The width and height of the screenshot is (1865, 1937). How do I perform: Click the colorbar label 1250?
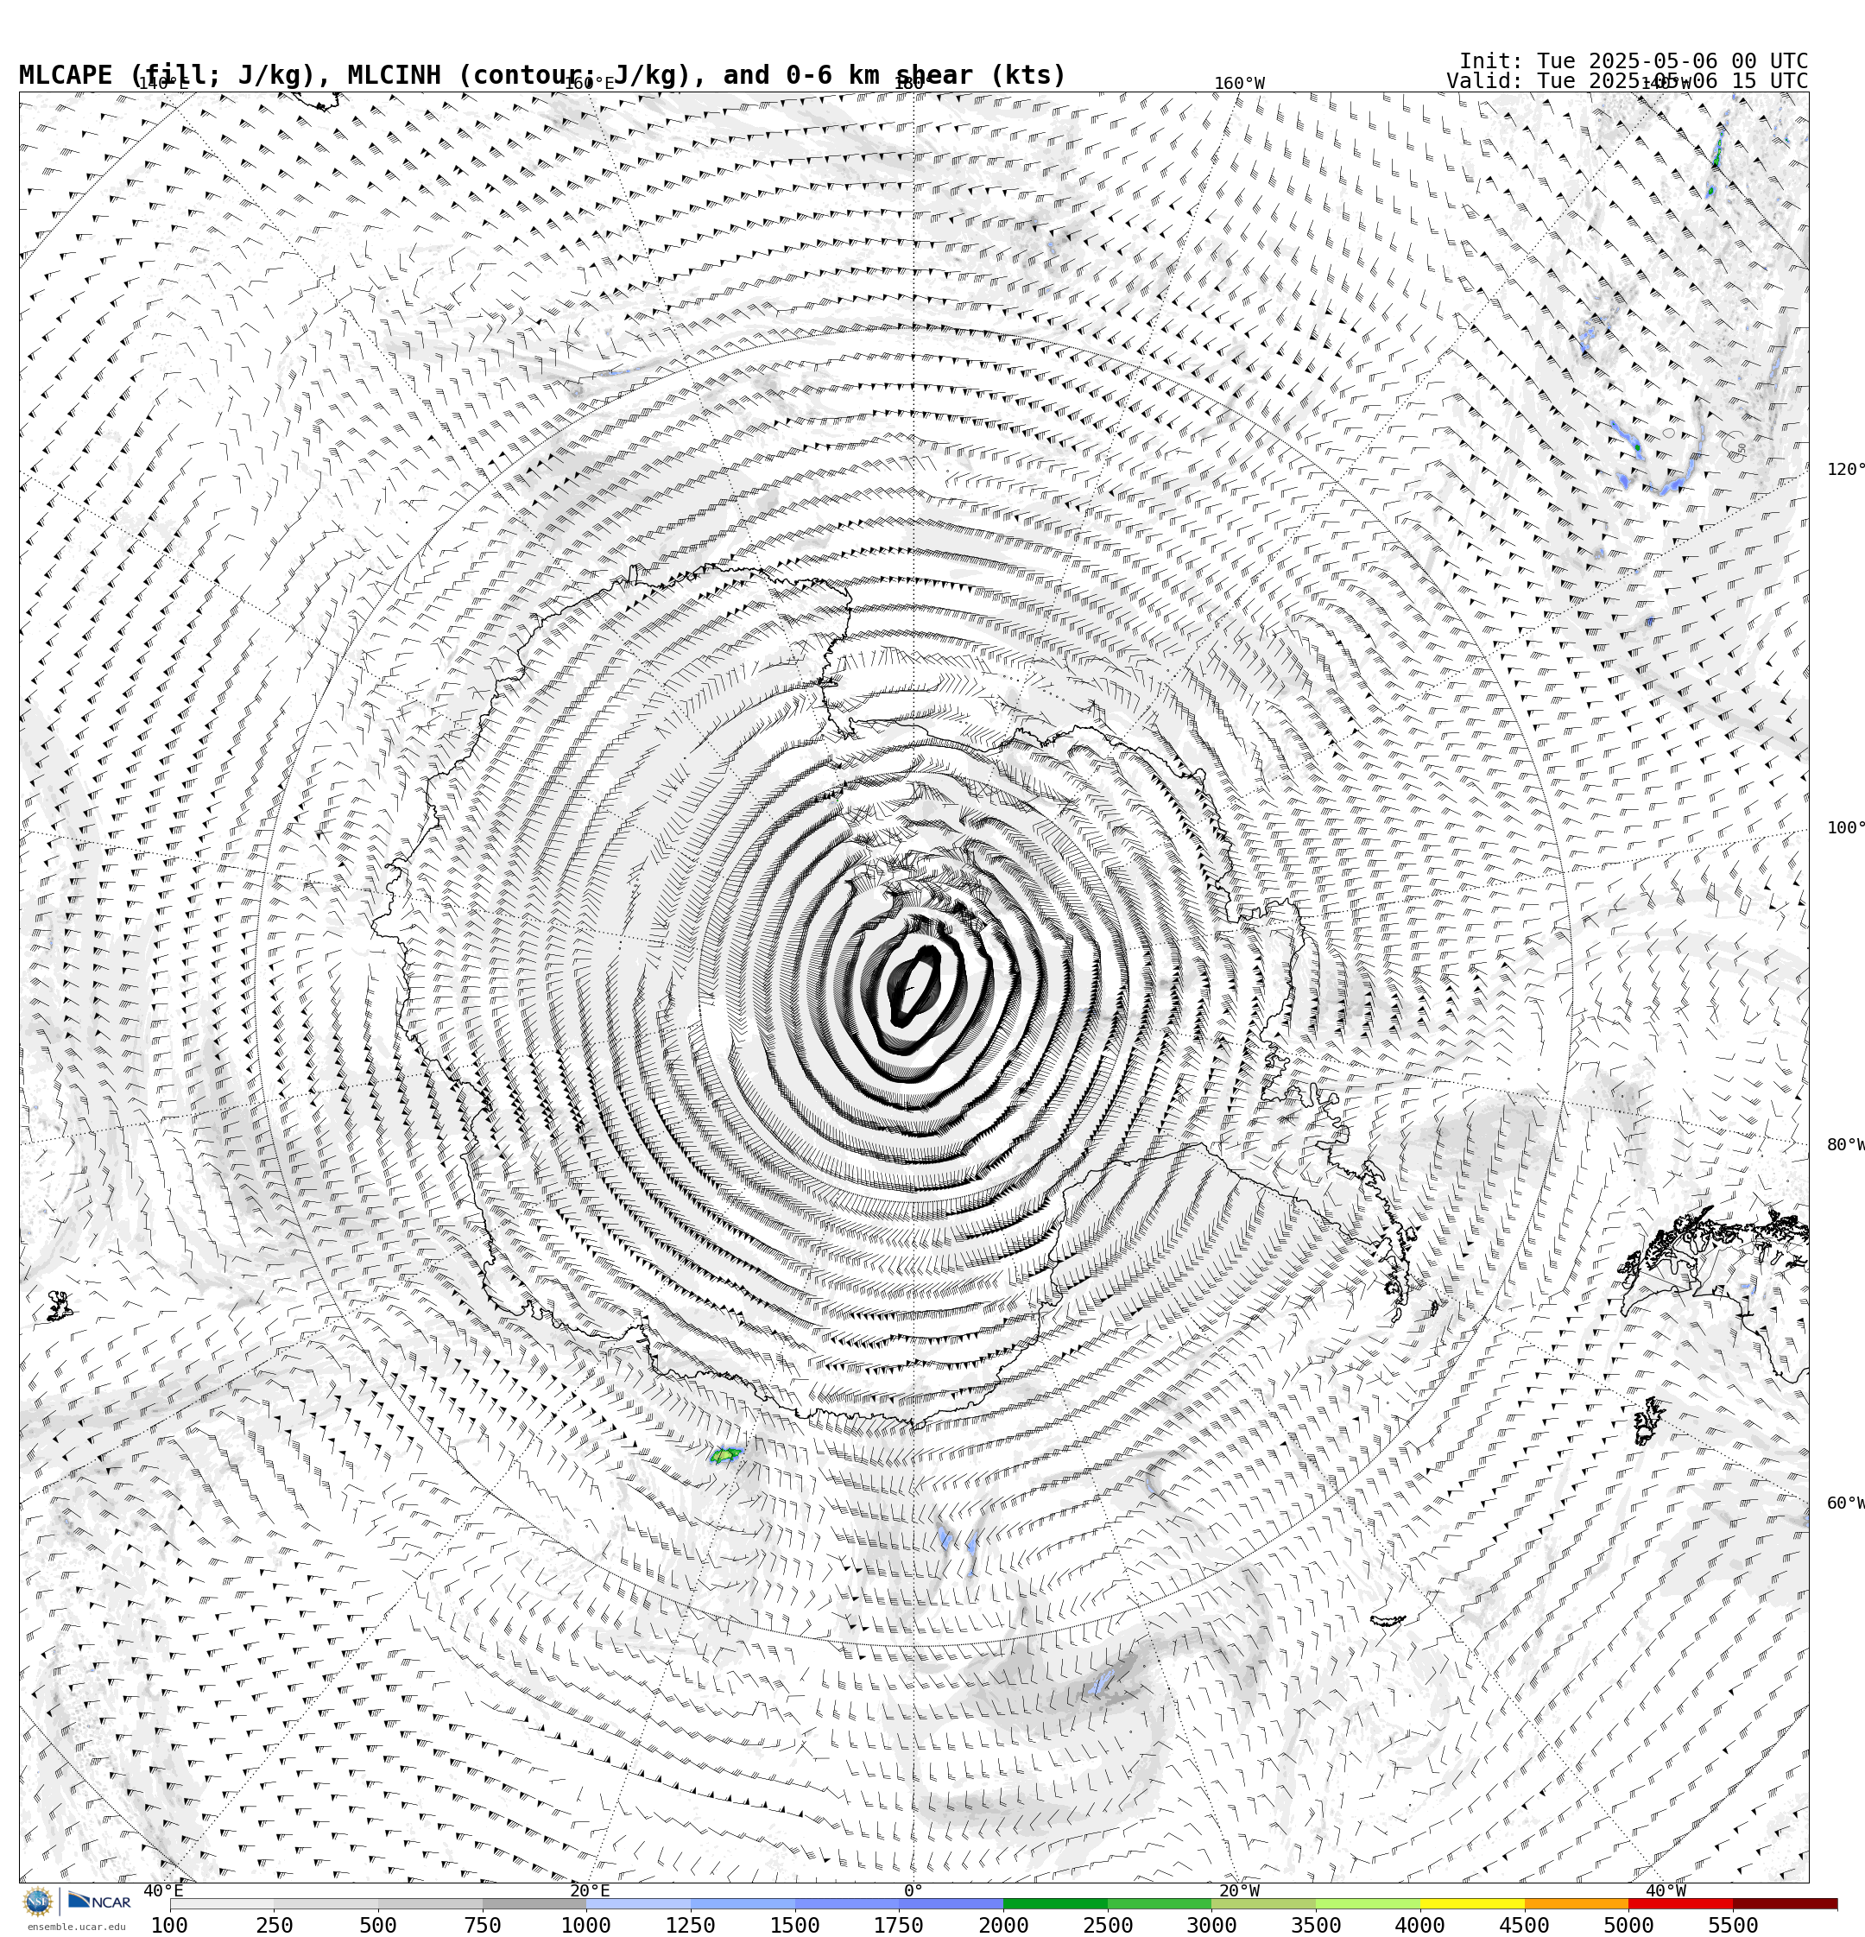point(690,1925)
